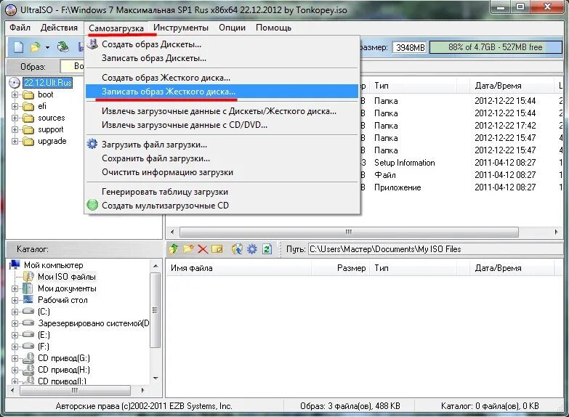Screen dimensions: 569x417
Task: Click the green disc icon for мультизагрузочные CD
Action: 92,205
